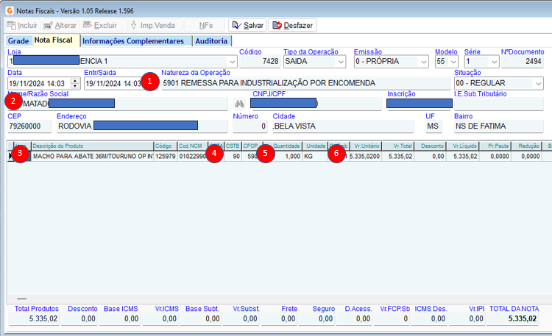This screenshot has height=336, width=552.
Task: Click the NºDocumento field 2494
Action: point(523,62)
